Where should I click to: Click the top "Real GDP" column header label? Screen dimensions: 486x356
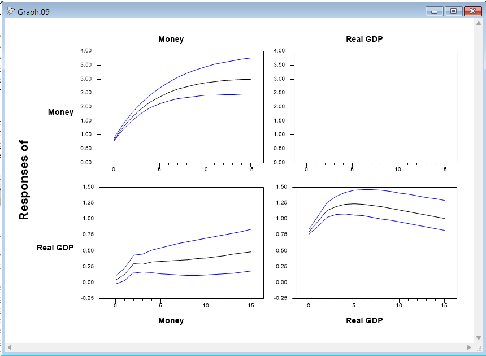pyautogui.click(x=364, y=39)
